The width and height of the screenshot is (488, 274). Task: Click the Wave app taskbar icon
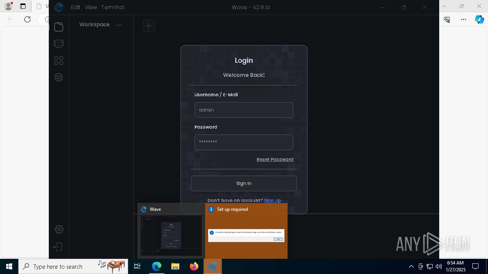[213, 266]
